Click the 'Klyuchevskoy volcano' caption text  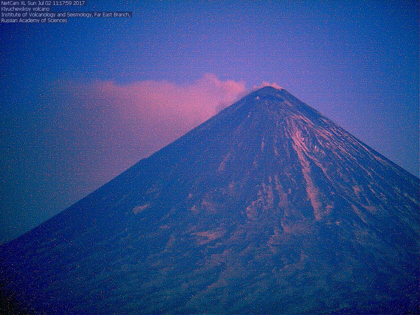click(25, 9)
